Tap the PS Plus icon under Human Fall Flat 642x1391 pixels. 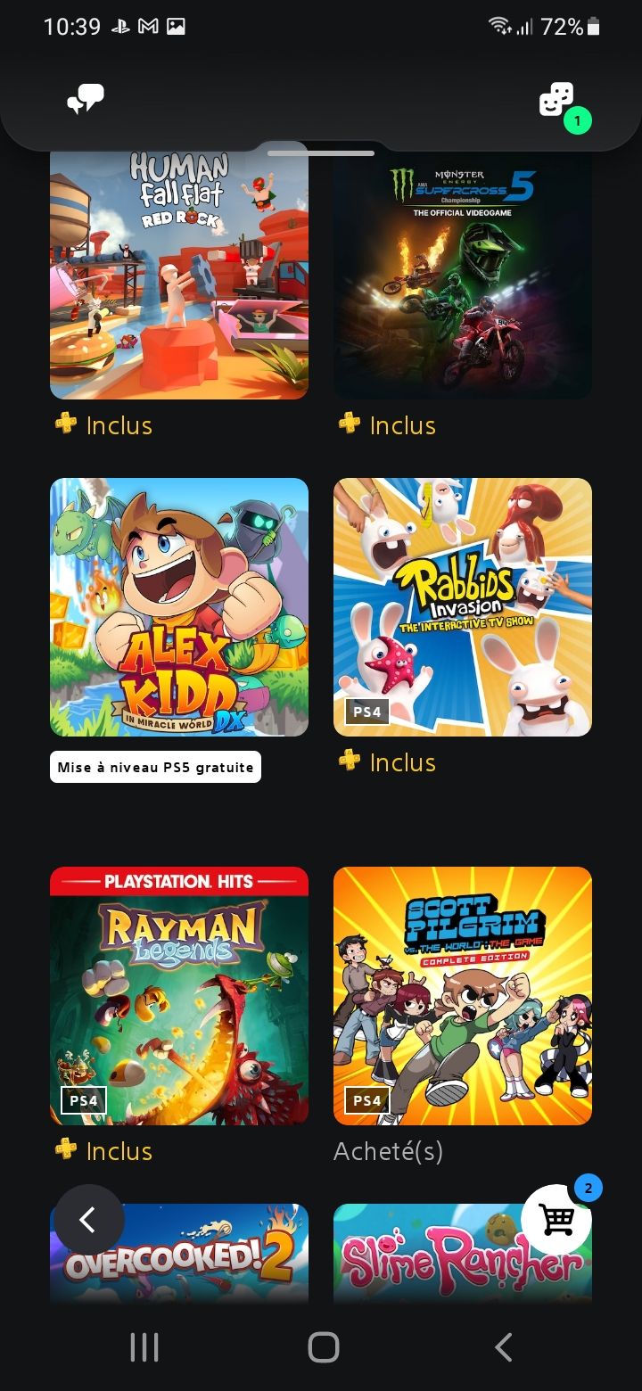coord(66,424)
